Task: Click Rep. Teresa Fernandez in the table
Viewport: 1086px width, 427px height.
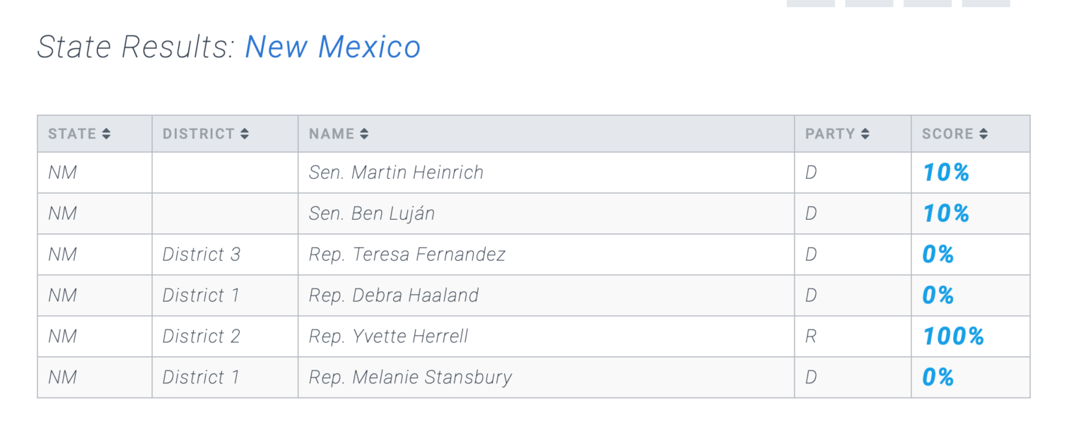Action: tap(407, 255)
